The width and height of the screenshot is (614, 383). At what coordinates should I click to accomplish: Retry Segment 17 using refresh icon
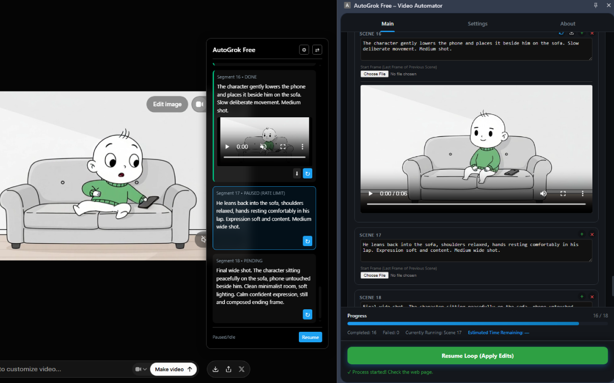(307, 241)
